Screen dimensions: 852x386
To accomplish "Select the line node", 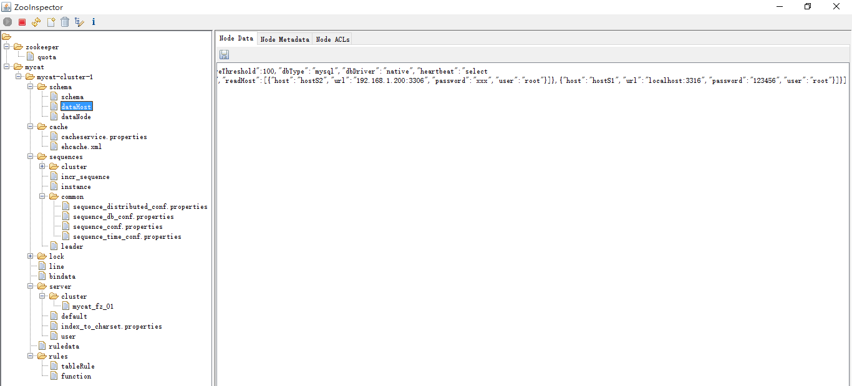I will (x=56, y=266).
